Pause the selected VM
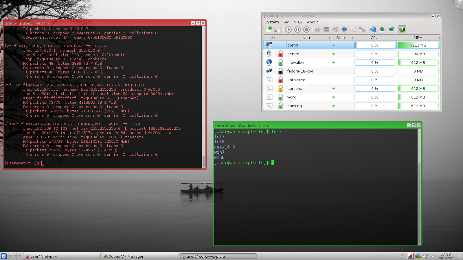The image size is (463, 260). [x=297, y=29]
